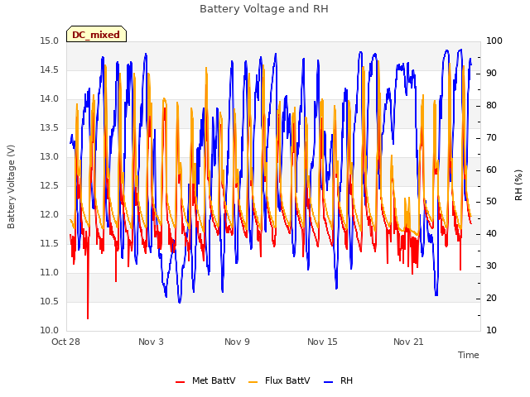
Task: Click the Oct 28 x-axis tick label
Action: coord(65,342)
